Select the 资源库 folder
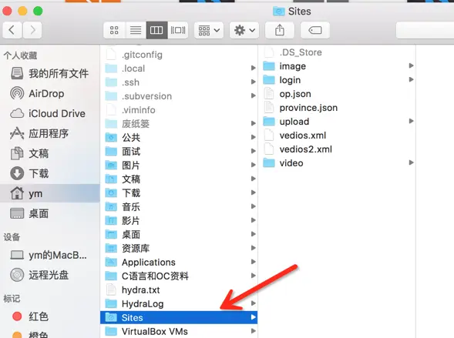 [x=179, y=248]
